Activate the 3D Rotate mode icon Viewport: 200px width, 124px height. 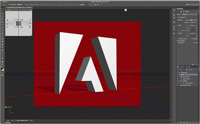click(x=87, y=5)
